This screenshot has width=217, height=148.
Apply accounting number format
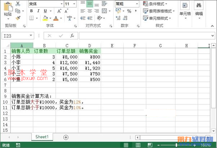118,11
